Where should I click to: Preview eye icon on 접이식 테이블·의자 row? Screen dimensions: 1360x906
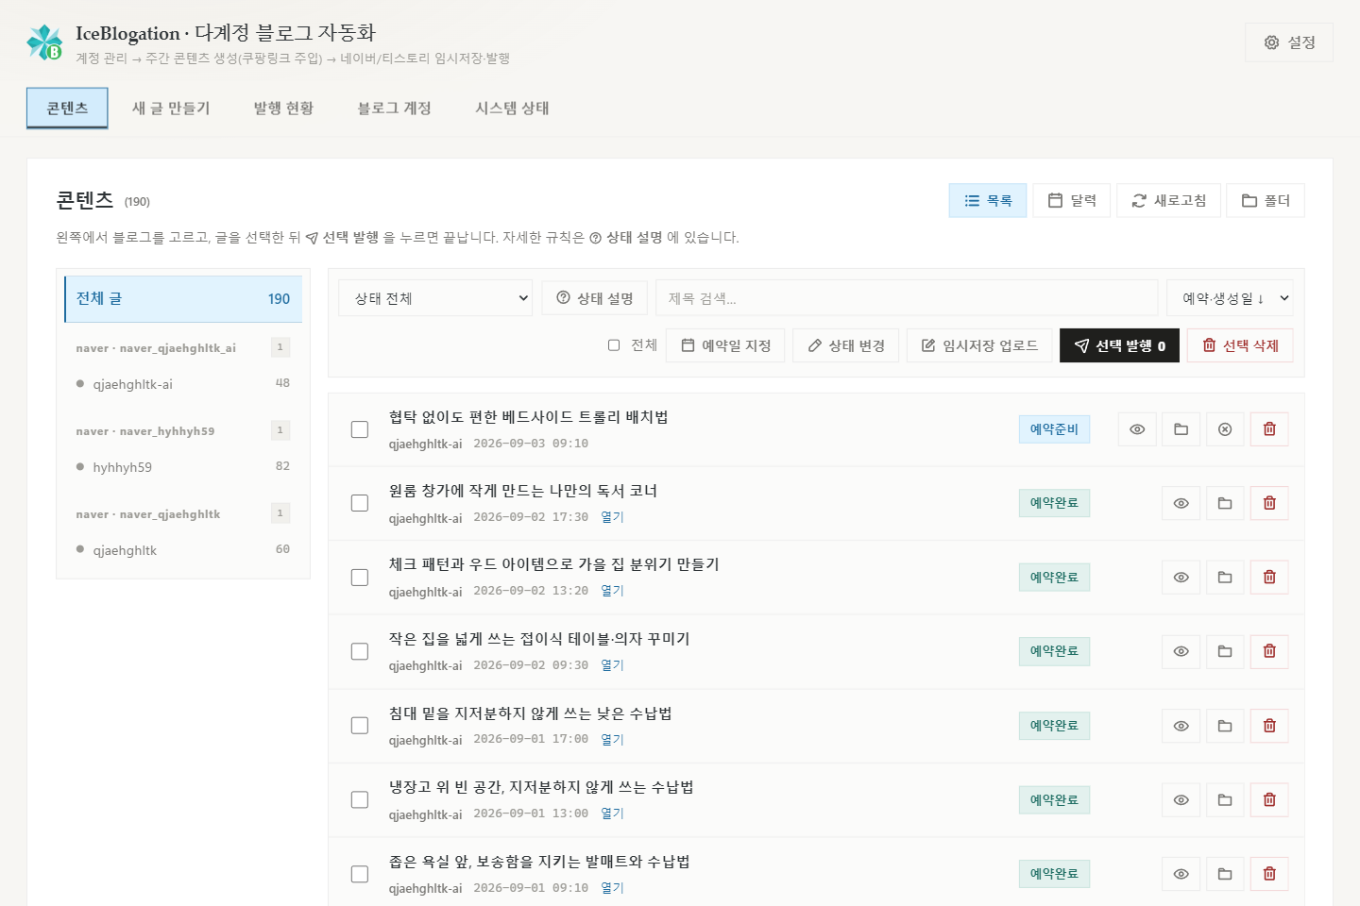tap(1181, 651)
